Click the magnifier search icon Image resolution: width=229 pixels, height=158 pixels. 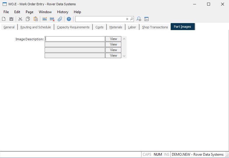132,19
